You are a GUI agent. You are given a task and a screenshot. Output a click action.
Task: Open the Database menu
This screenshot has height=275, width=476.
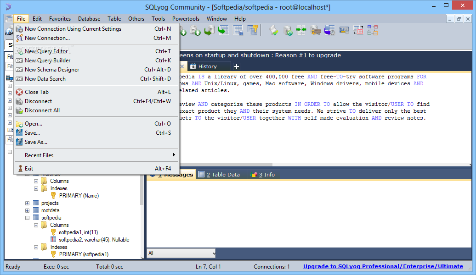point(89,19)
